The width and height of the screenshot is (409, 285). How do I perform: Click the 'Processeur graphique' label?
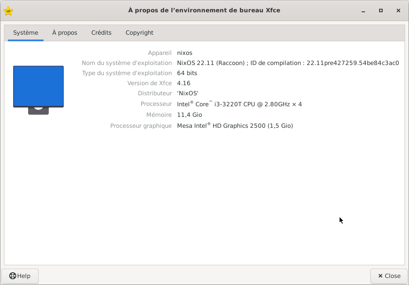[141, 126]
